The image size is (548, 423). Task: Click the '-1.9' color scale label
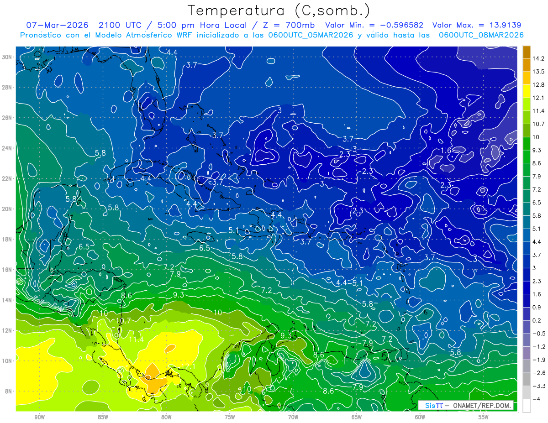click(539, 360)
